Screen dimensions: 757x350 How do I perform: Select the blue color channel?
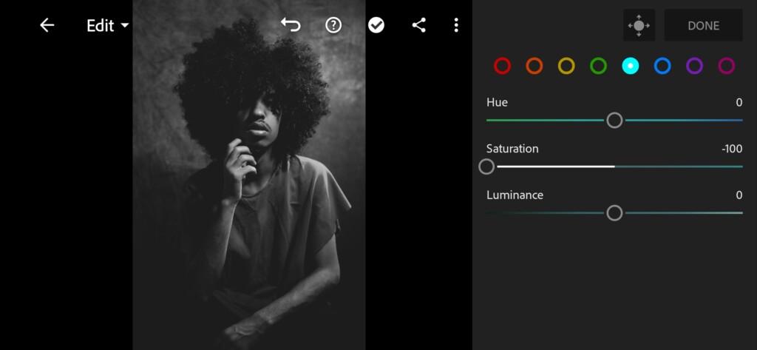pyautogui.click(x=662, y=66)
